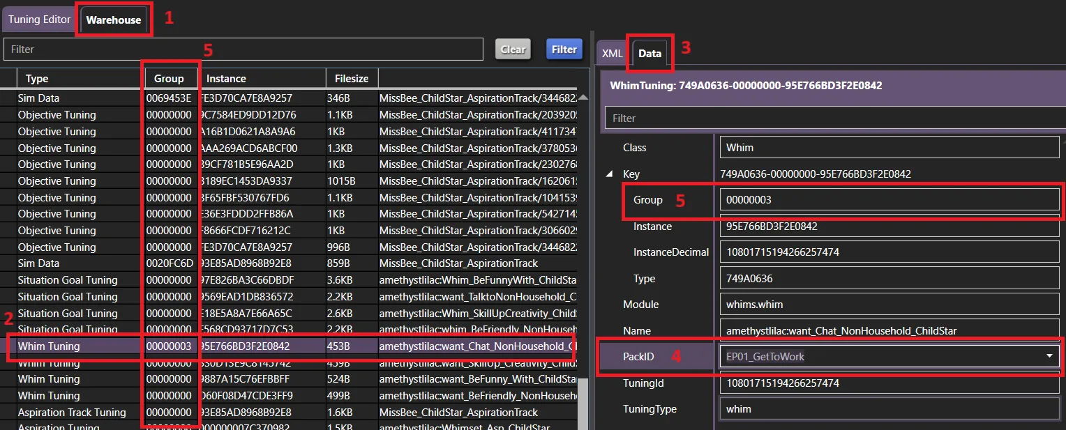1066x430 pixels.
Task: Click the Clear button
Action: 513,49
